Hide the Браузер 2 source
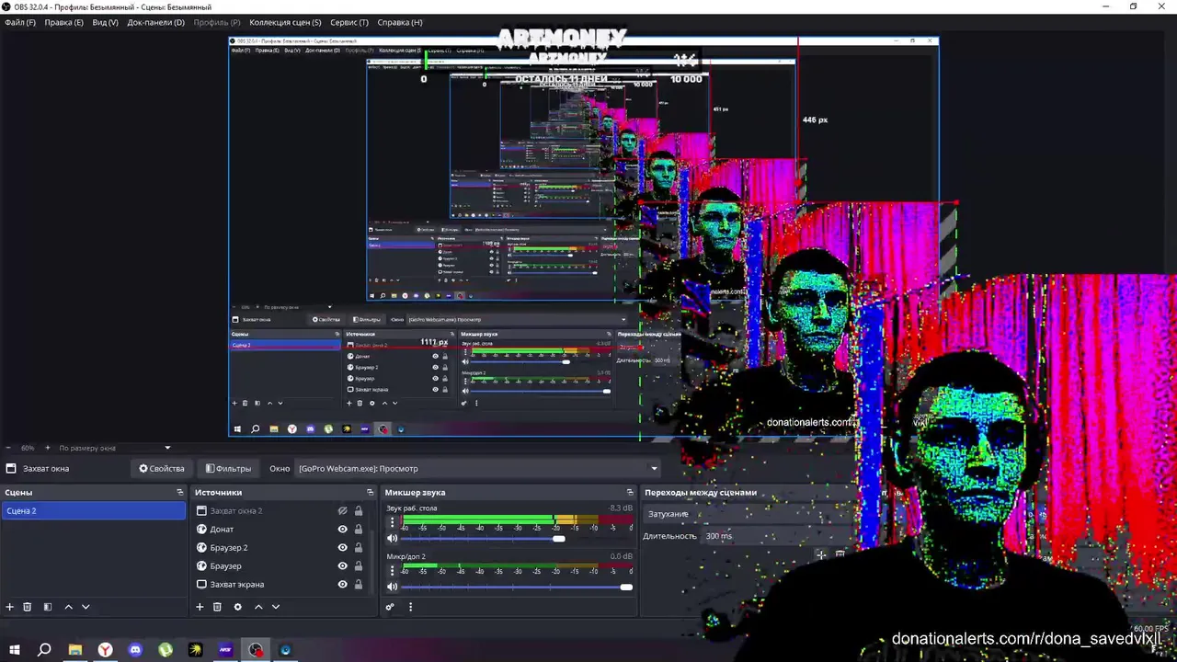This screenshot has width=1177, height=662. [x=343, y=548]
